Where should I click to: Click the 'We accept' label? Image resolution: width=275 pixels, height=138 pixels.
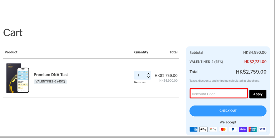click(x=228, y=122)
